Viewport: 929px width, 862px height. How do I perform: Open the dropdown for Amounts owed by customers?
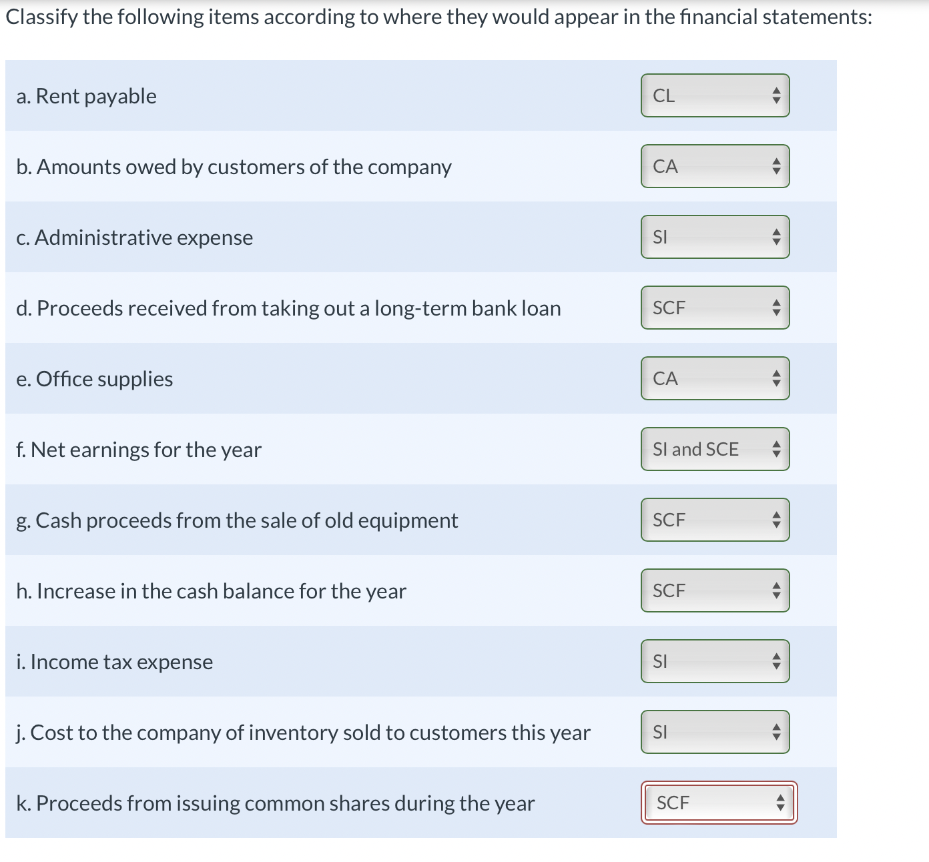(x=714, y=166)
